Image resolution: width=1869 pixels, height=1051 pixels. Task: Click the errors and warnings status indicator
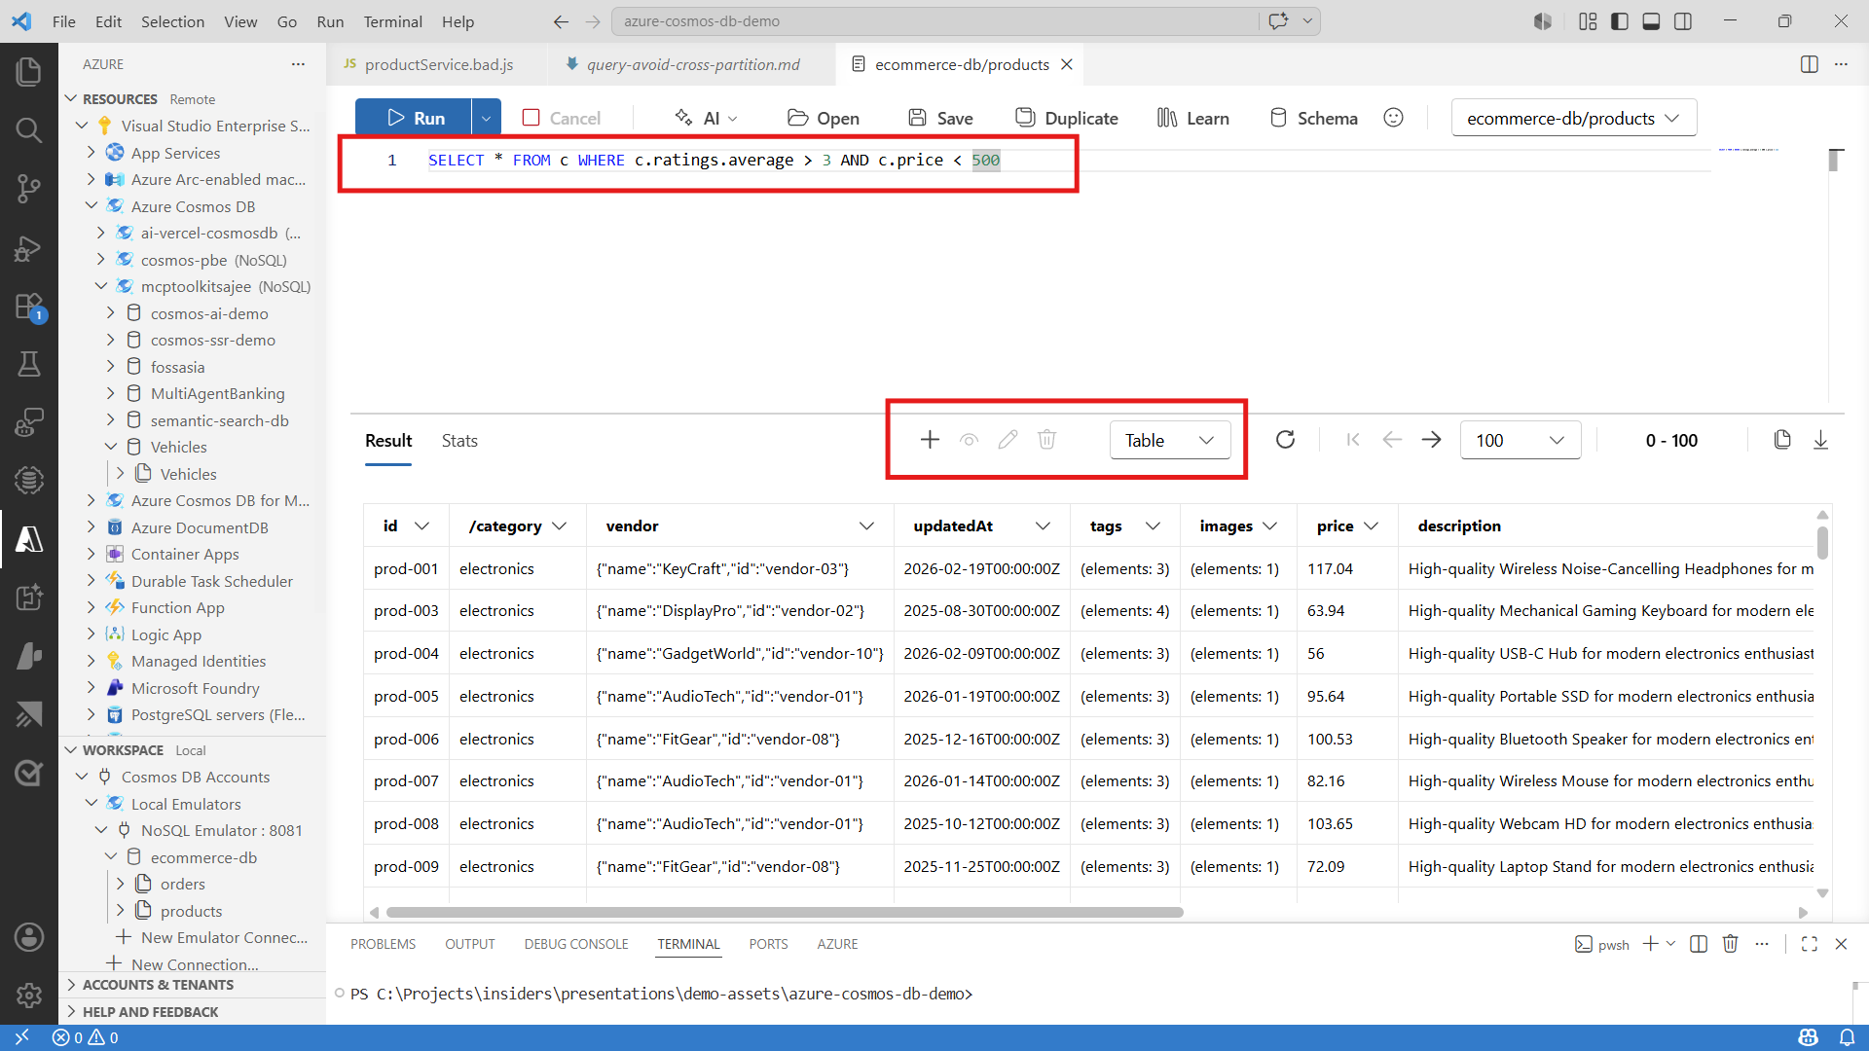pos(86,1037)
